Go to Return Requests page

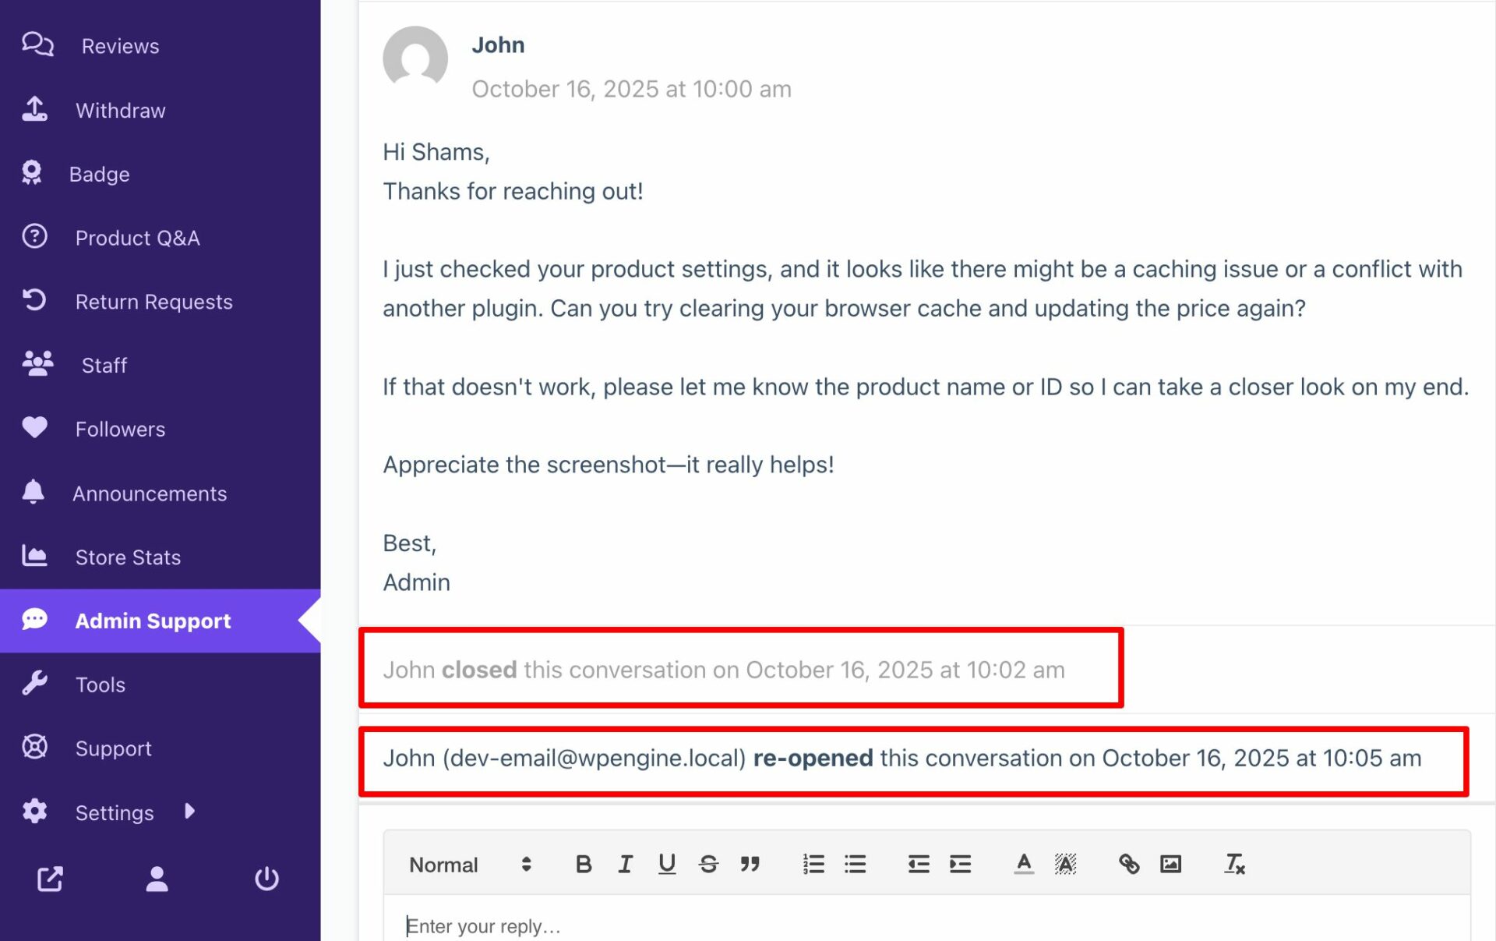point(153,302)
